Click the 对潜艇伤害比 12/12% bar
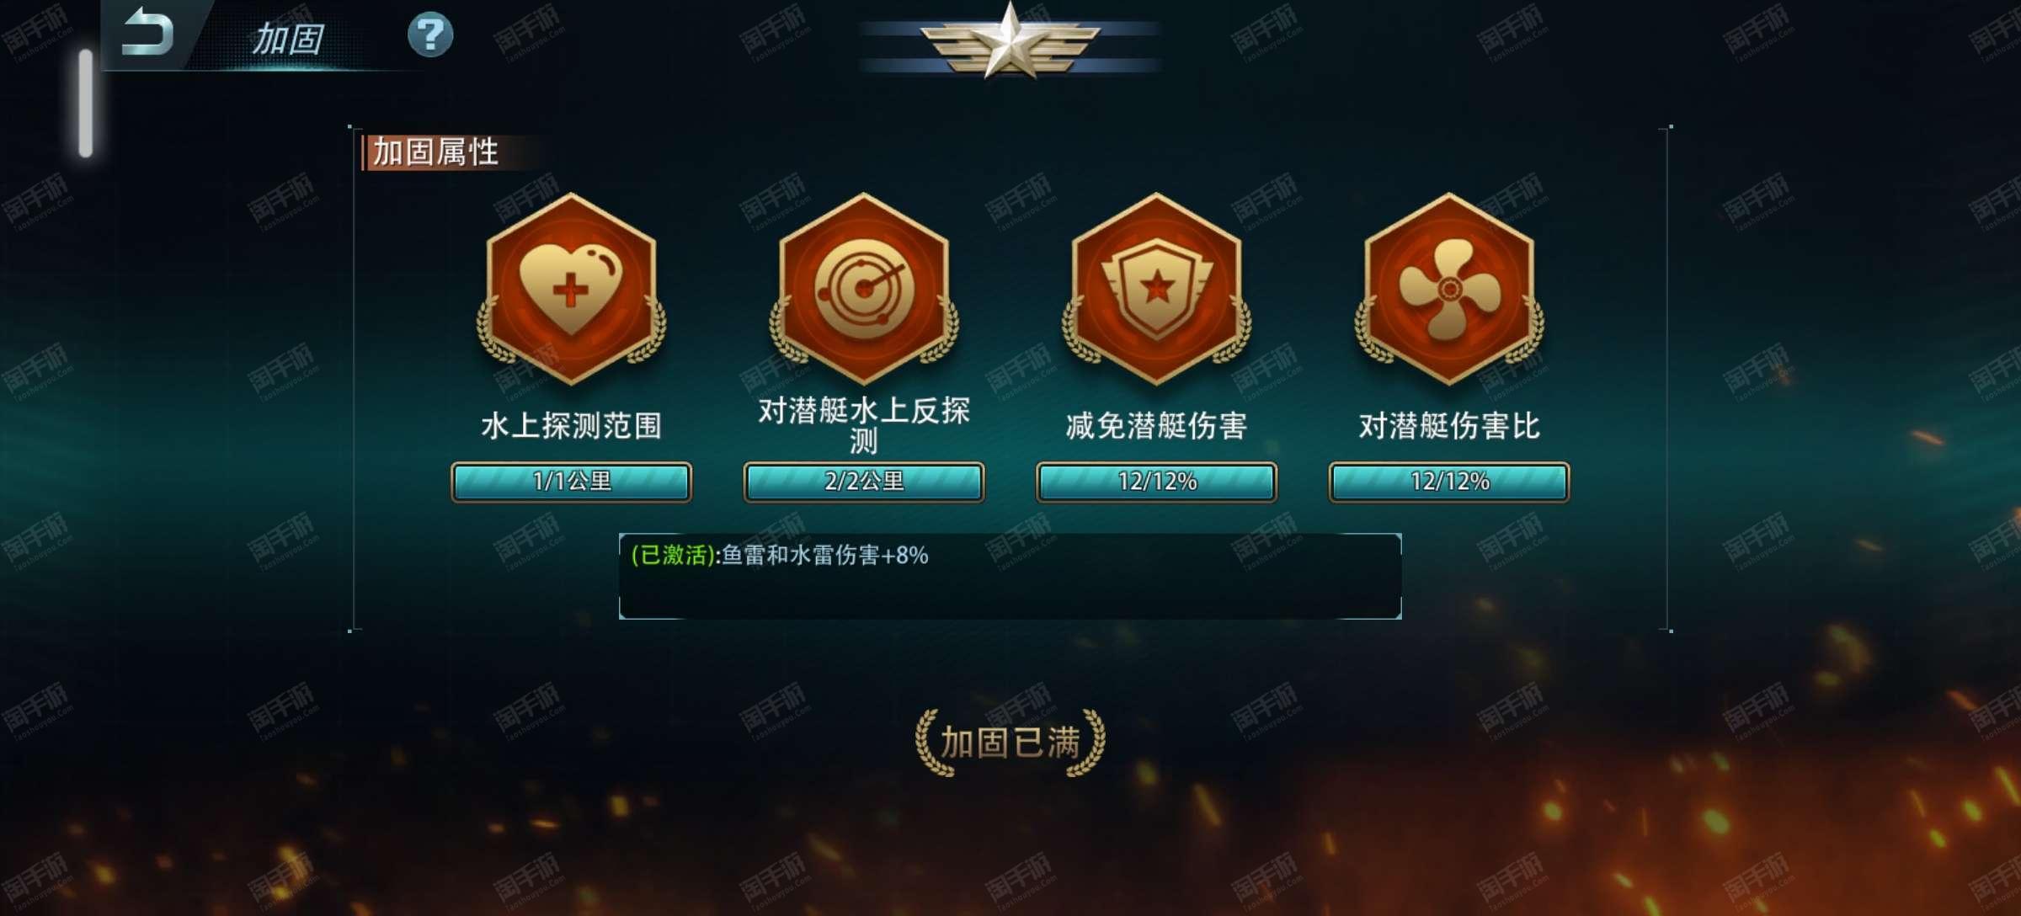The width and height of the screenshot is (2021, 916). tap(1449, 482)
